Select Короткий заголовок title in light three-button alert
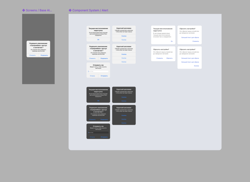 pyautogui.click(x=124, y=47)
